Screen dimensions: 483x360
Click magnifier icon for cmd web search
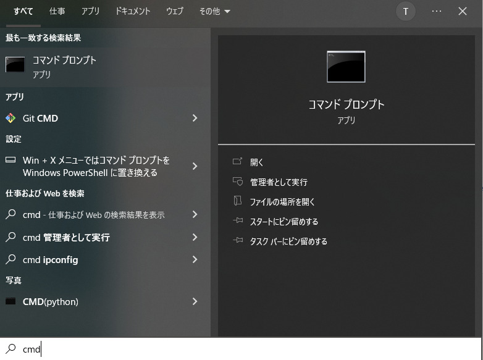point(10,214)
